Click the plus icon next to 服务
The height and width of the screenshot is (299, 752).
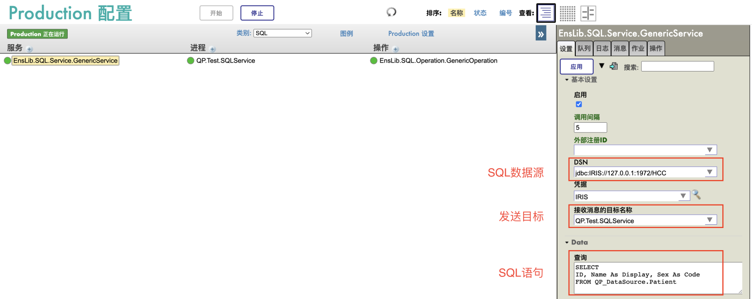click(30, 49)
